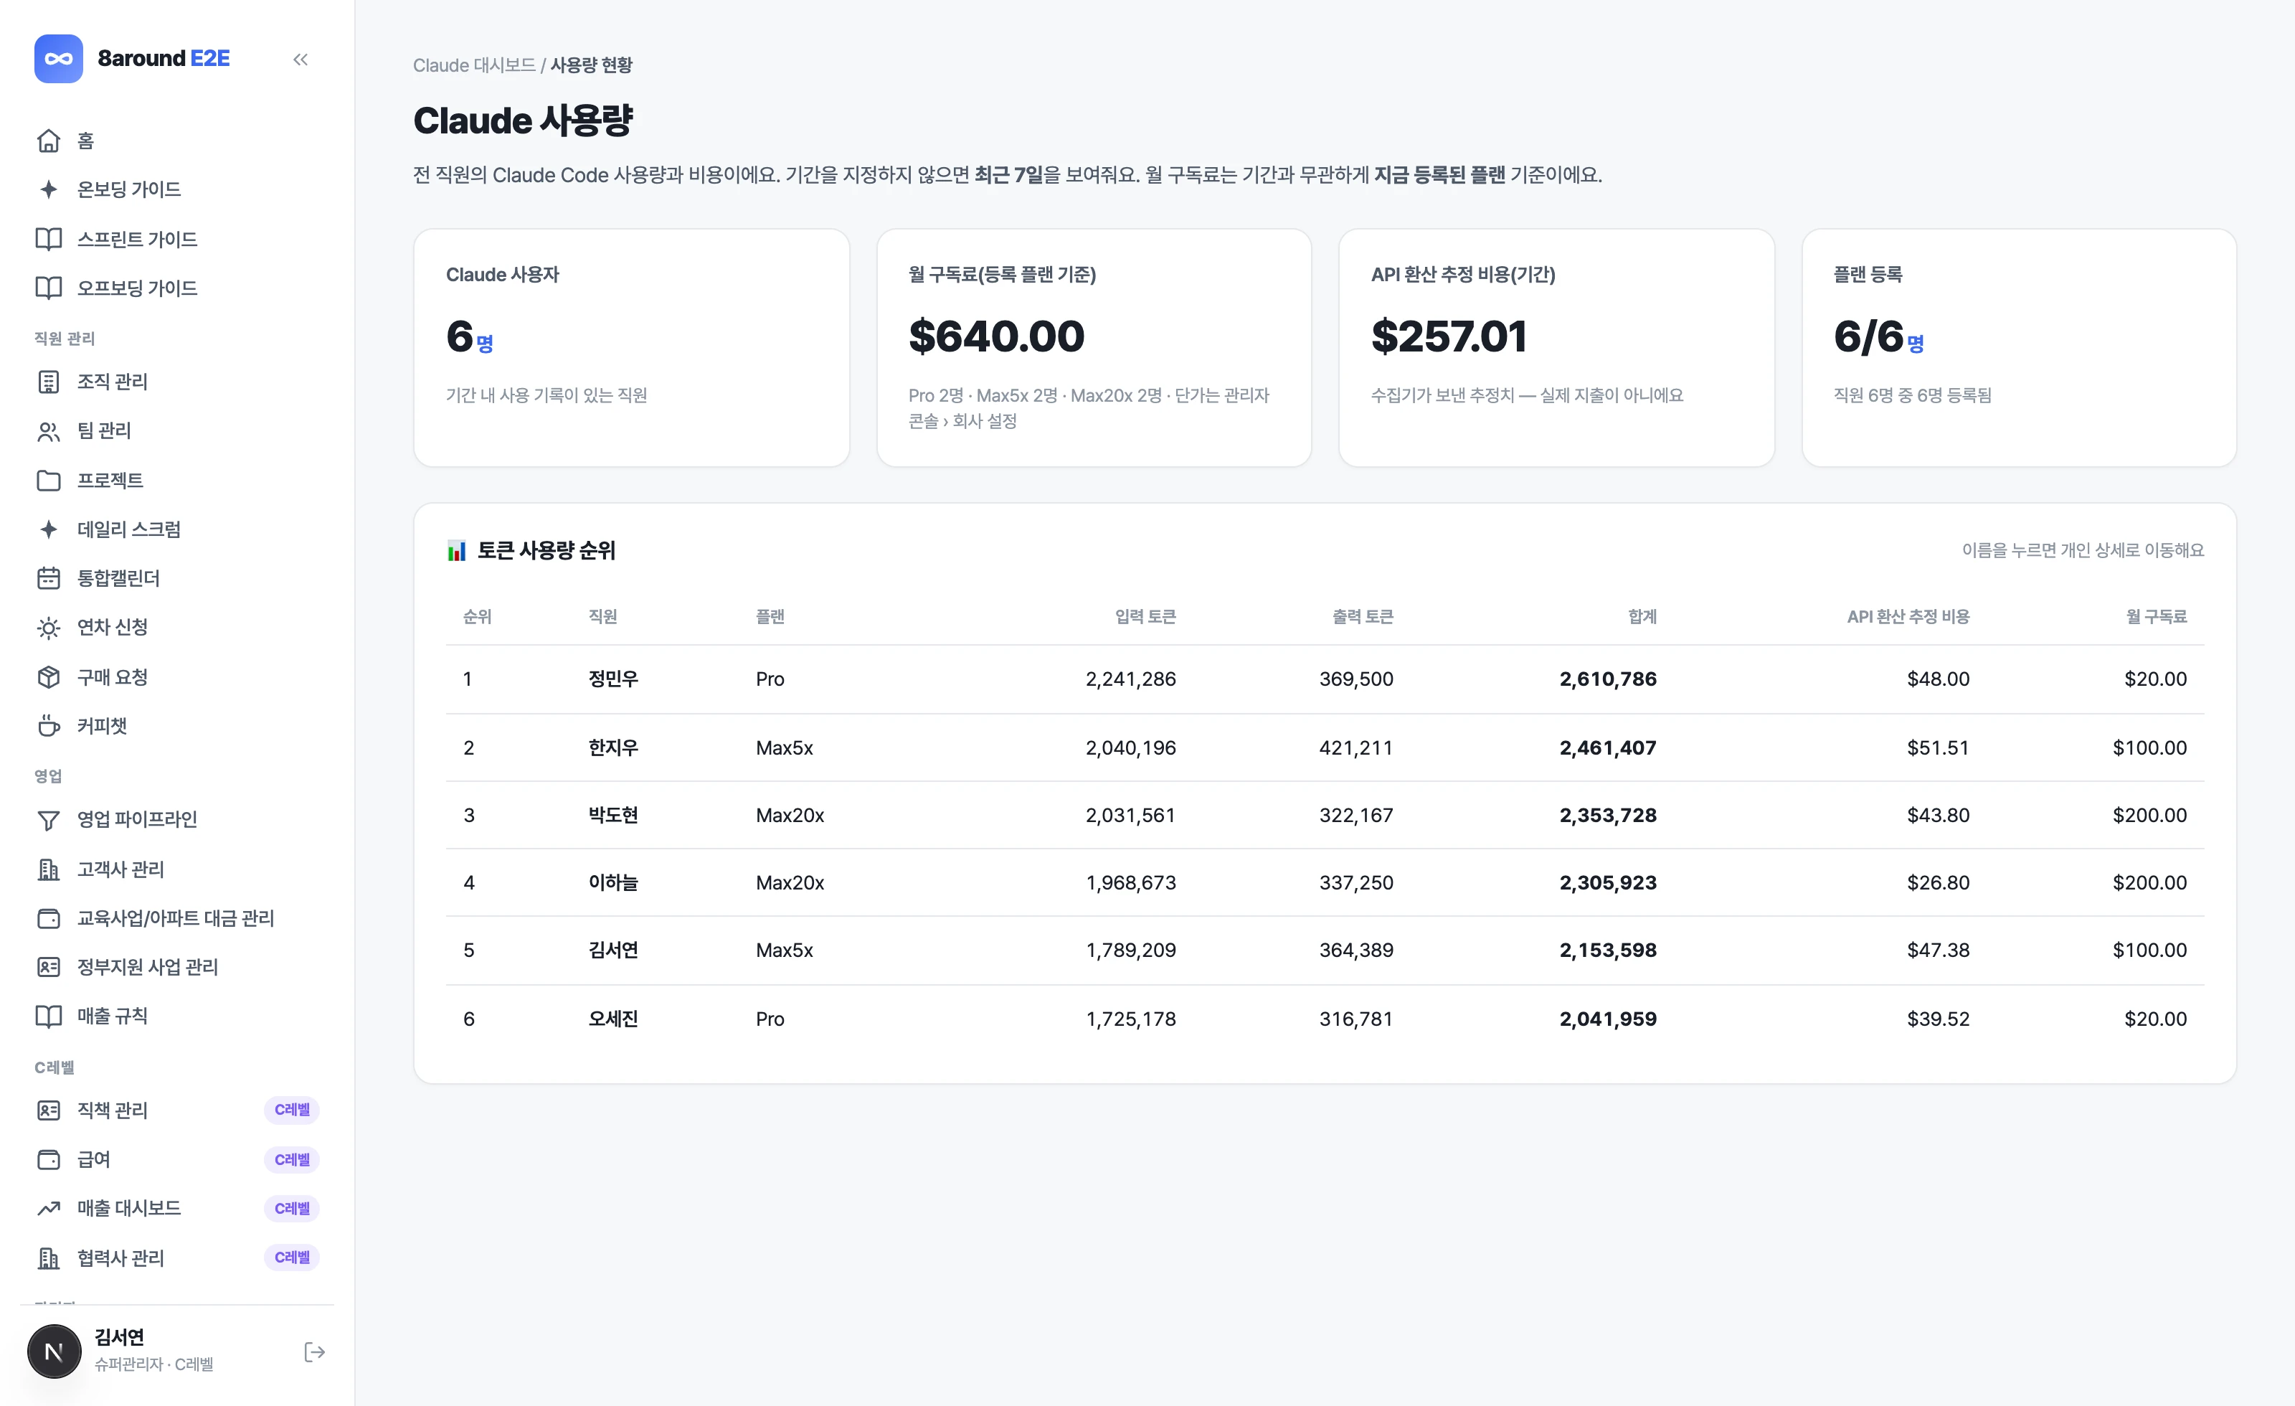
Task: Click the wallet icon for 교육사업/아파트 대금 관리
Action: (x=49, y=919)
